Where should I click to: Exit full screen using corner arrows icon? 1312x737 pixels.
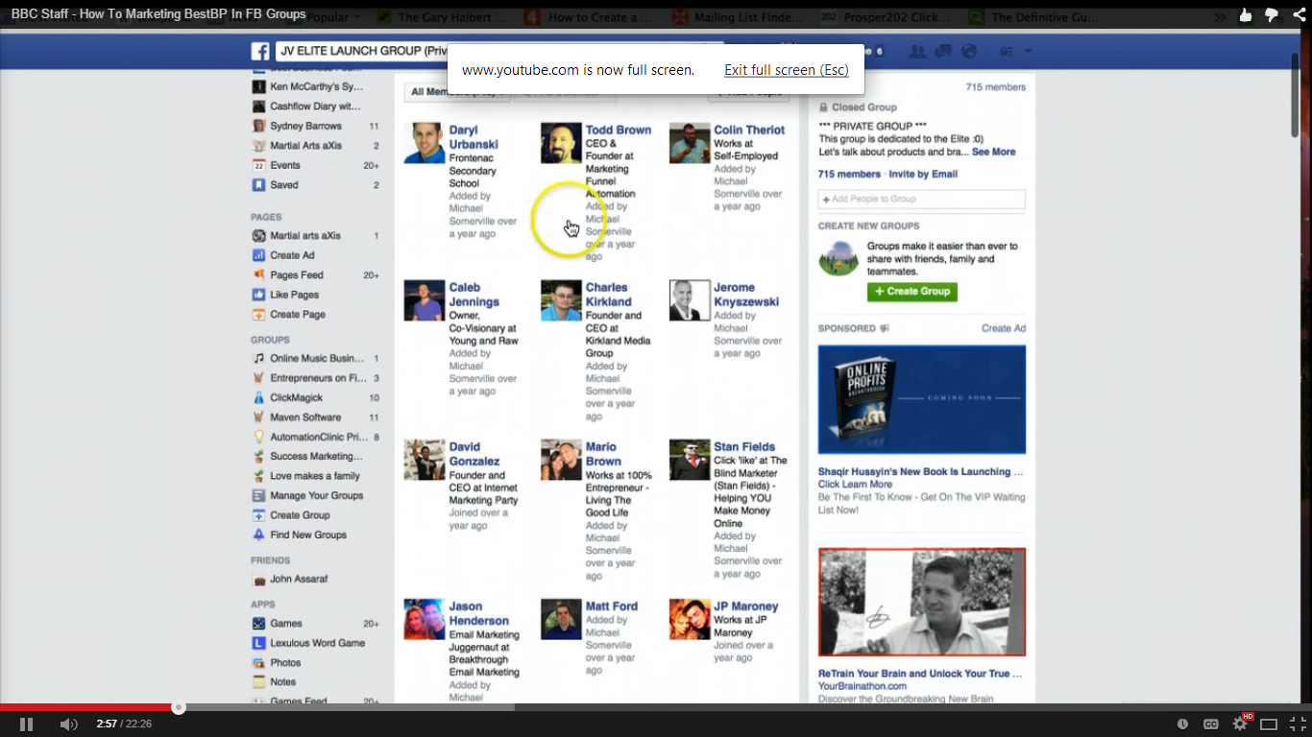[1298, 725]
